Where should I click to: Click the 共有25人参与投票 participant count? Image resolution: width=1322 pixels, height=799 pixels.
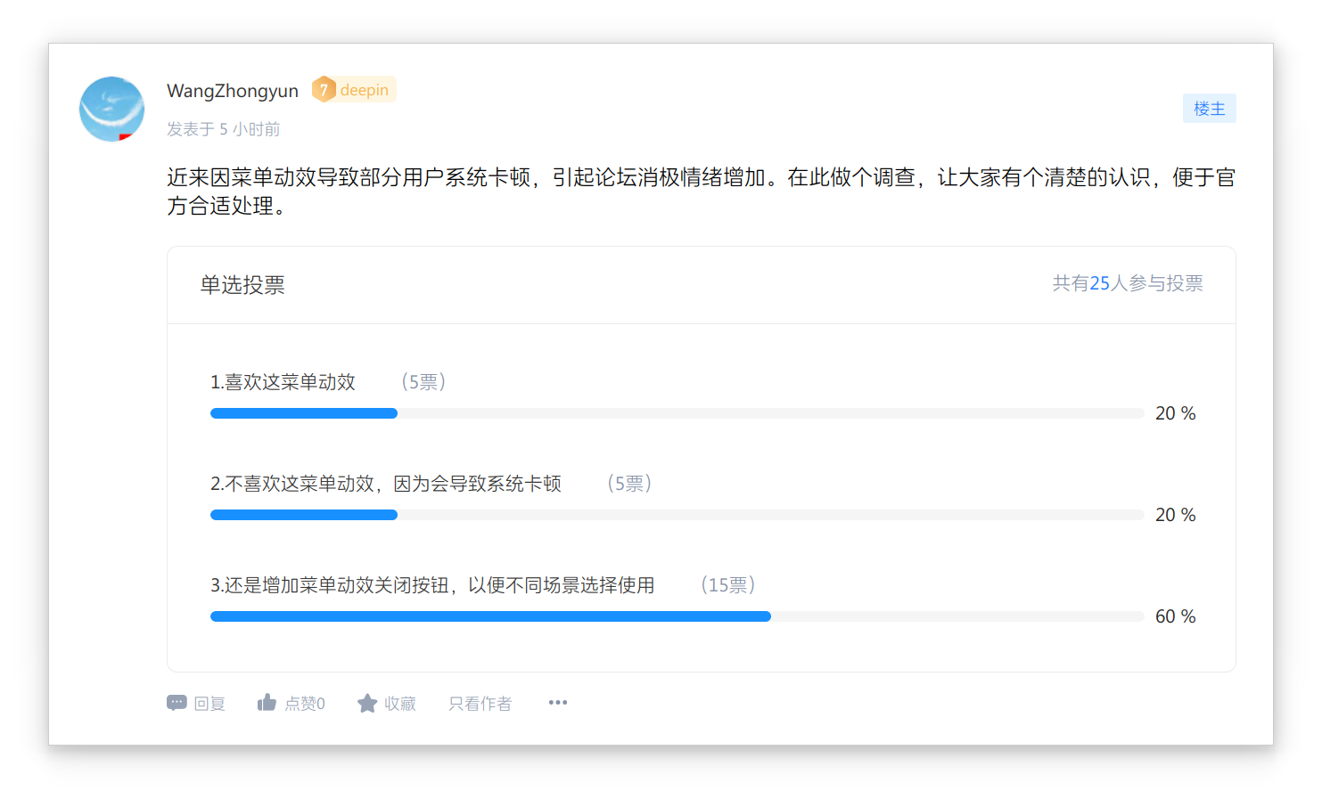point(1127,283)
